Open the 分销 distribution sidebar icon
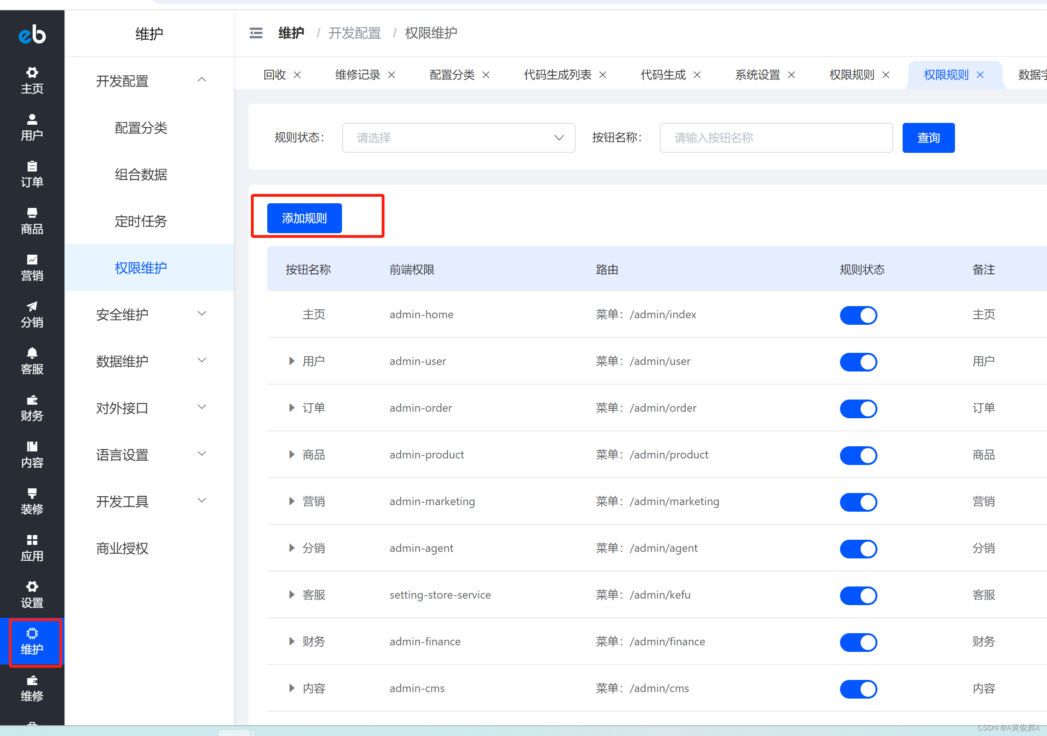 (x=32, y=314)
